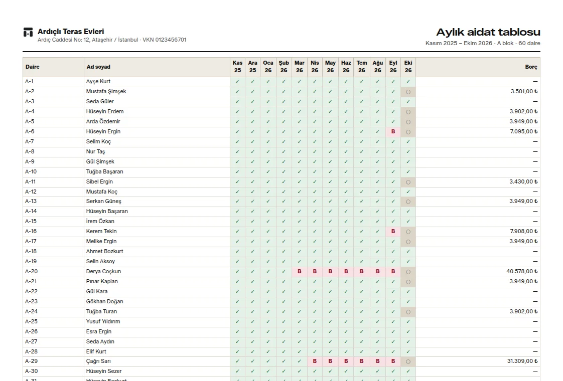The image size is (563, 381).
Task: Click the 40.578,00 ₺ debt for A-20
Action: click(x=522, y=272)
